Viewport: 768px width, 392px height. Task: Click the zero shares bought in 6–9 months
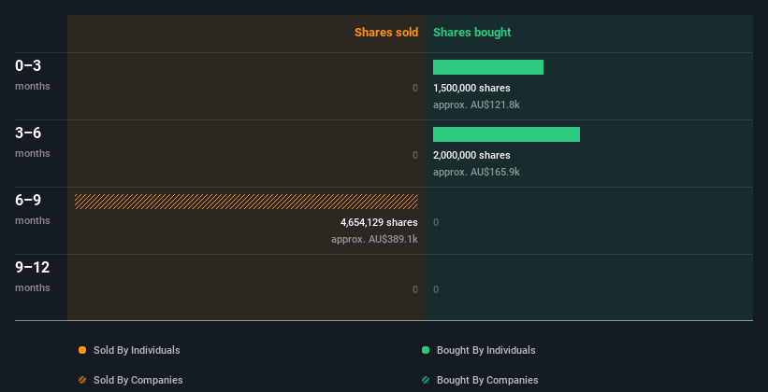pos(436,222)
